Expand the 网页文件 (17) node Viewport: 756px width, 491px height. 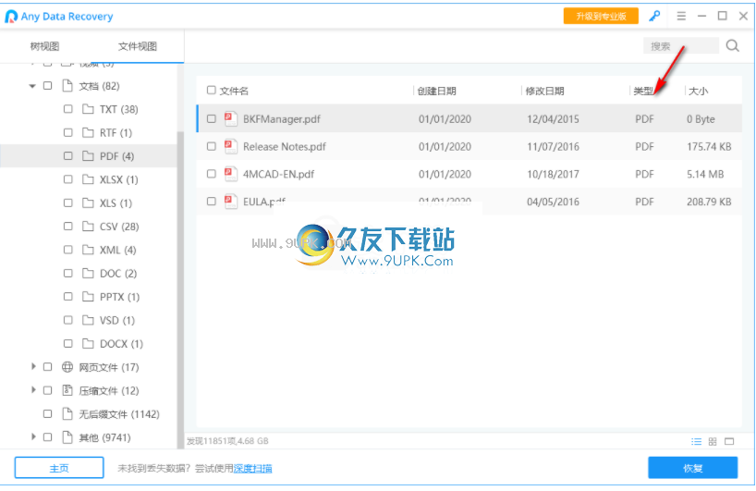tap(33, 366)
